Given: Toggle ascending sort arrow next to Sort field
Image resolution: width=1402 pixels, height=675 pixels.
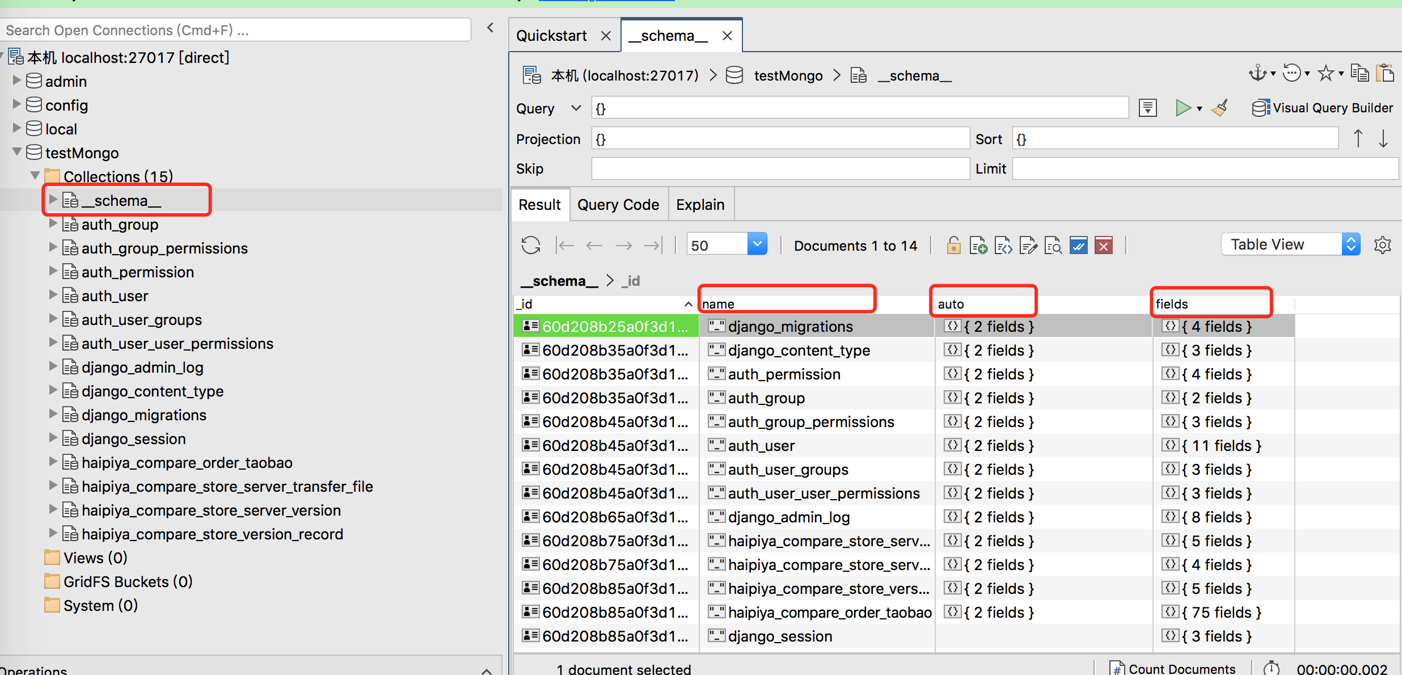Looking at the screenshot, I should [1358, 138].
